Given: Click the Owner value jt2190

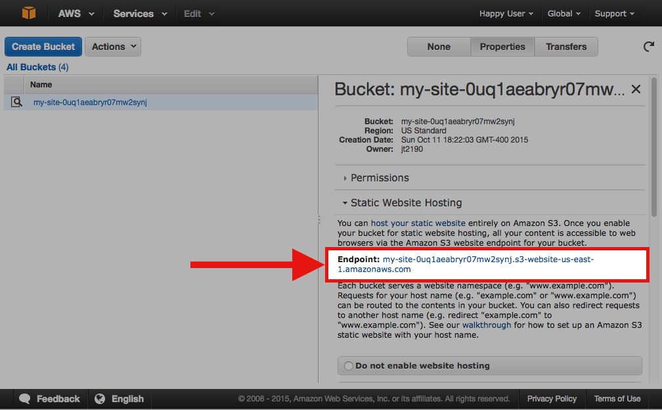Looking at the screenshot, I should click(x=412, y=149).
